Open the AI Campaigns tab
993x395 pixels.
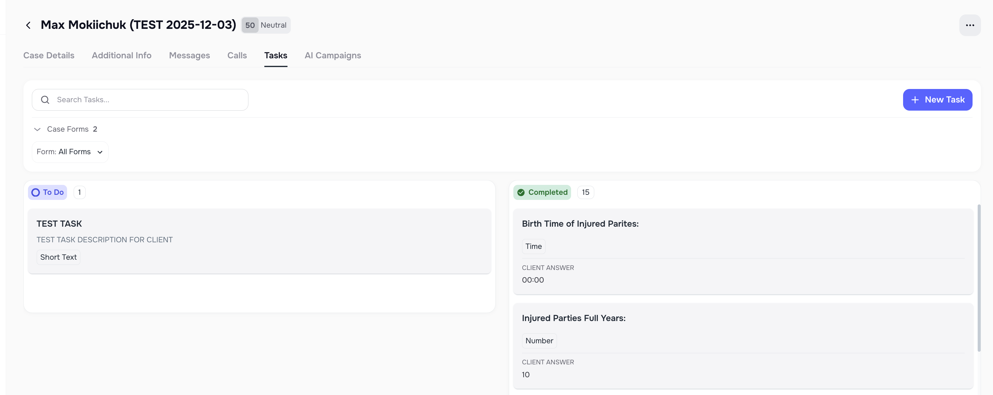click(x=333, y=56)
